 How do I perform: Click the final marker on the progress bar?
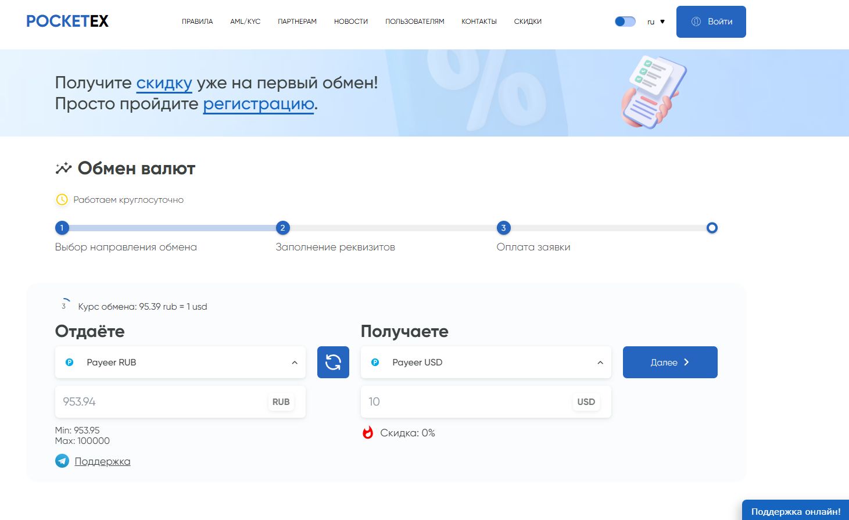click(712, 228)
